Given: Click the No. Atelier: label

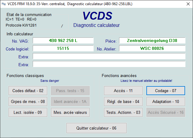Looking at the screenshot, I should (x=107, y=49).
